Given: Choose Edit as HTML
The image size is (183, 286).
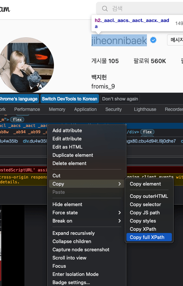Looking at the screenshot, I should tap(87, 147).
